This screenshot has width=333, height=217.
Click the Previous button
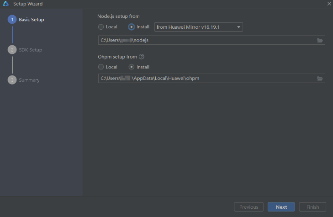(x=248, y=207)
